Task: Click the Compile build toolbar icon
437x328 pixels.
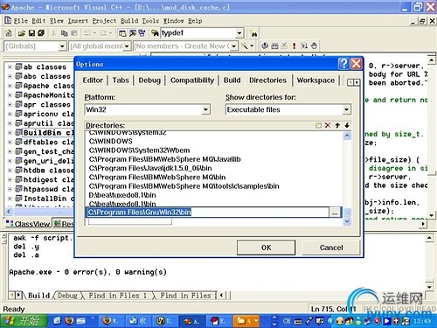Action: click(x=265, y=45)
